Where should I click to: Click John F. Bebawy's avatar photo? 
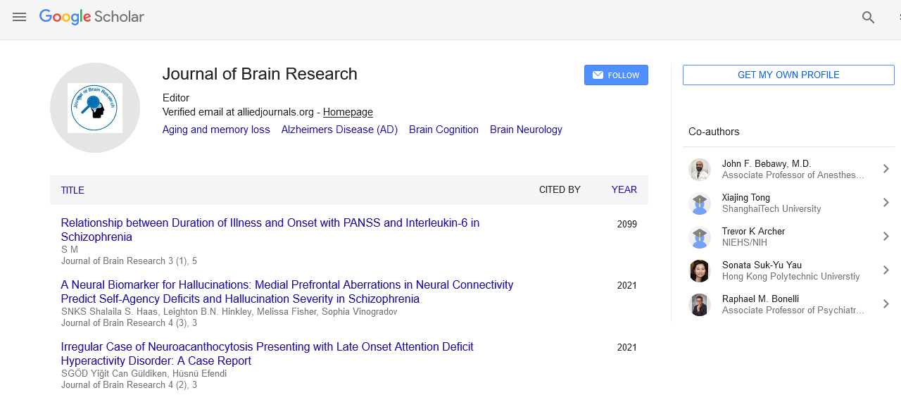699,170
